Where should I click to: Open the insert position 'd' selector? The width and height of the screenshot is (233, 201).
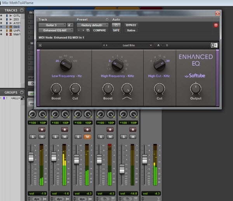[70, 25]
